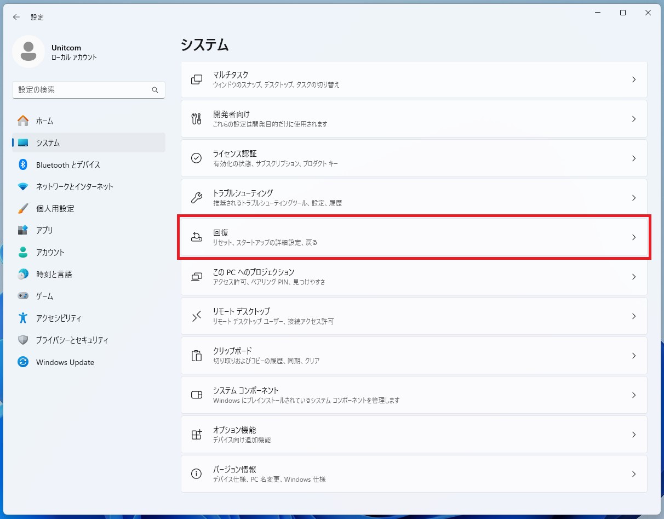
Task: Select アプリ in the sidebar menu
Action: [x=45, y=230]
